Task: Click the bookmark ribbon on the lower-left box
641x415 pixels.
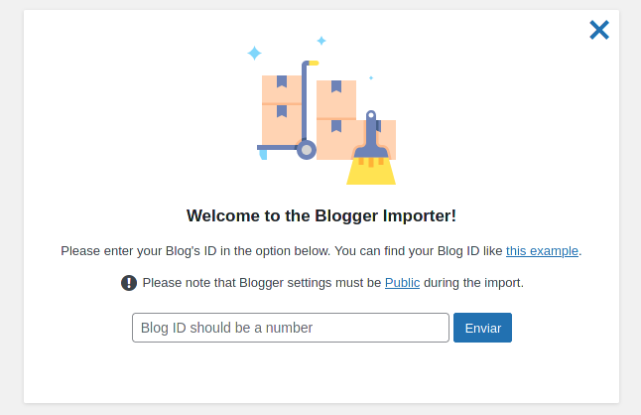Action: 282,111
